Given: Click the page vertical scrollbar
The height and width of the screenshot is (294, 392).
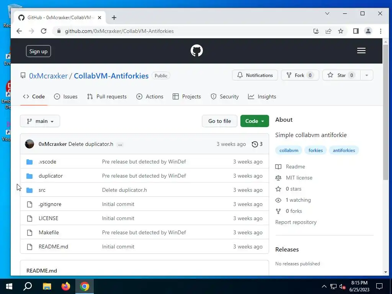Looking at the screenshot, I should [x=385, y=113].
